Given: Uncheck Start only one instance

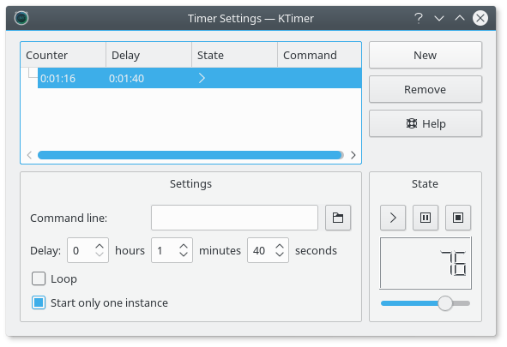Looking at the screenshot, I should [x=39, y=302].
